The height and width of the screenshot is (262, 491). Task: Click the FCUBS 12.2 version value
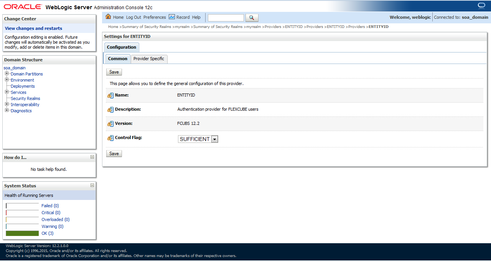click(188, 123)
